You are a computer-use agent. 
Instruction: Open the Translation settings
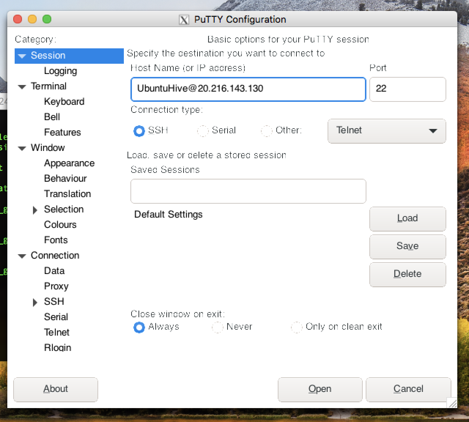[67, 194]
